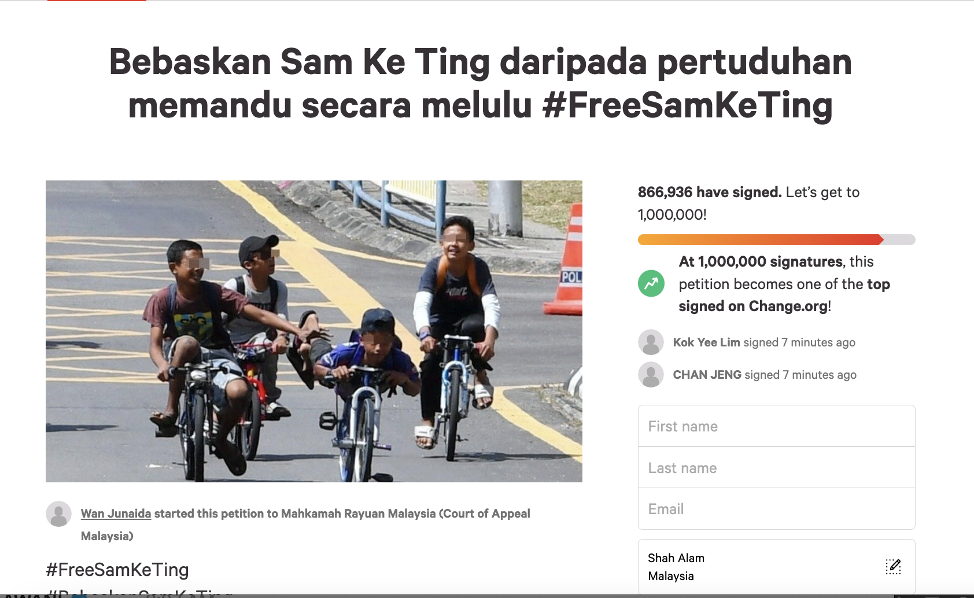
Task: Click the #FreeSamKeTing hashtag text
Action: [117, 570]
